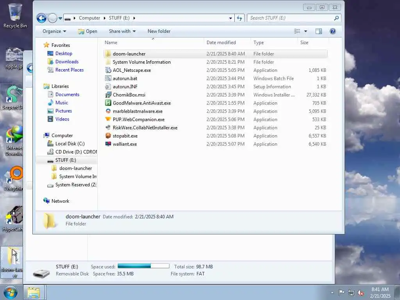Screen dimensions: 400x300
Task: Toggle the preview pane button
Action: [x=319, y=31]
